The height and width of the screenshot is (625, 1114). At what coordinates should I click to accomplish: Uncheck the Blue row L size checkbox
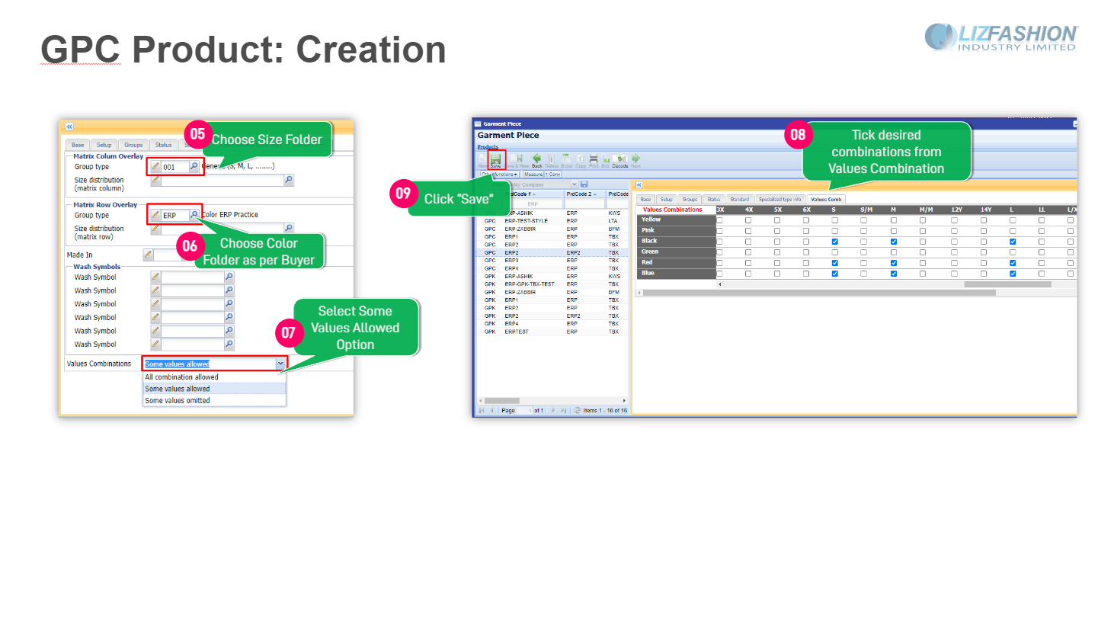[1012, 274]
